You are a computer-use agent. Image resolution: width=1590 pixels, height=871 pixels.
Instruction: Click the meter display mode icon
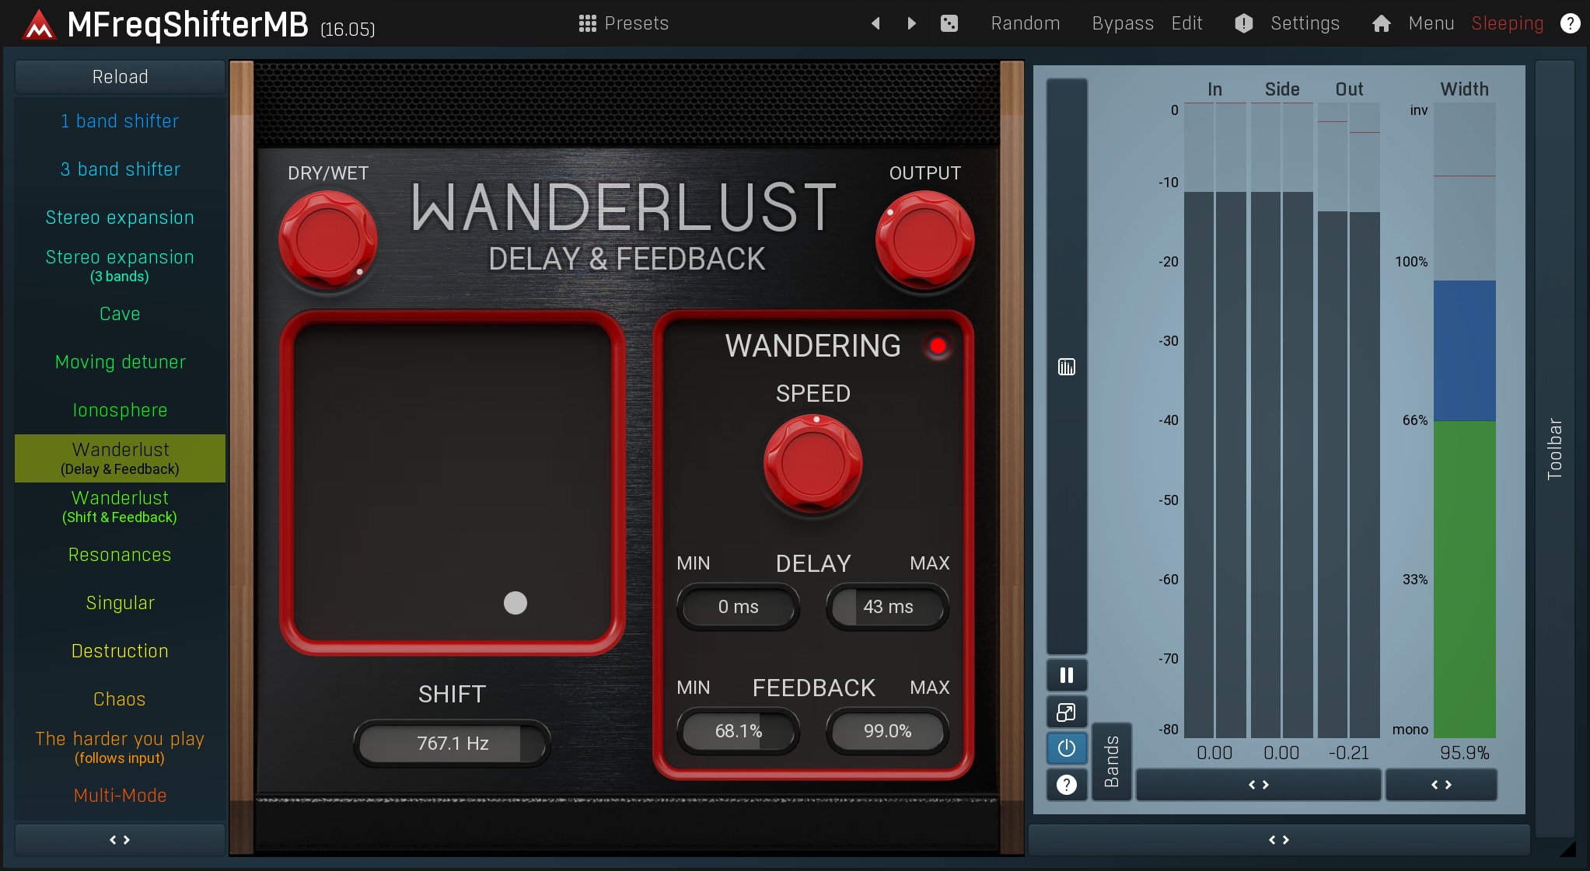[1066, 367]
